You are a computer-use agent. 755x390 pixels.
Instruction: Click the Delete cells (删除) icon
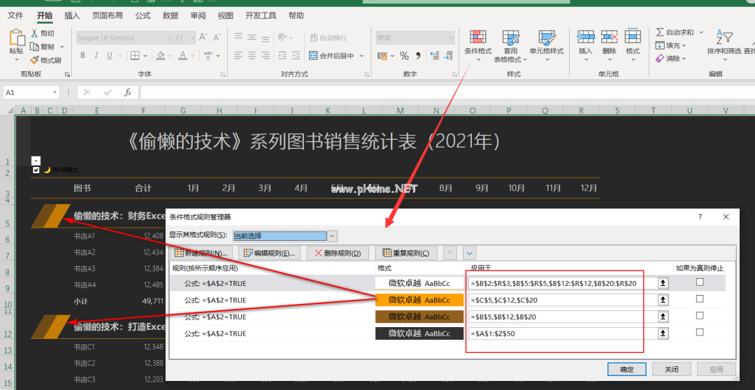coord(609,36)
